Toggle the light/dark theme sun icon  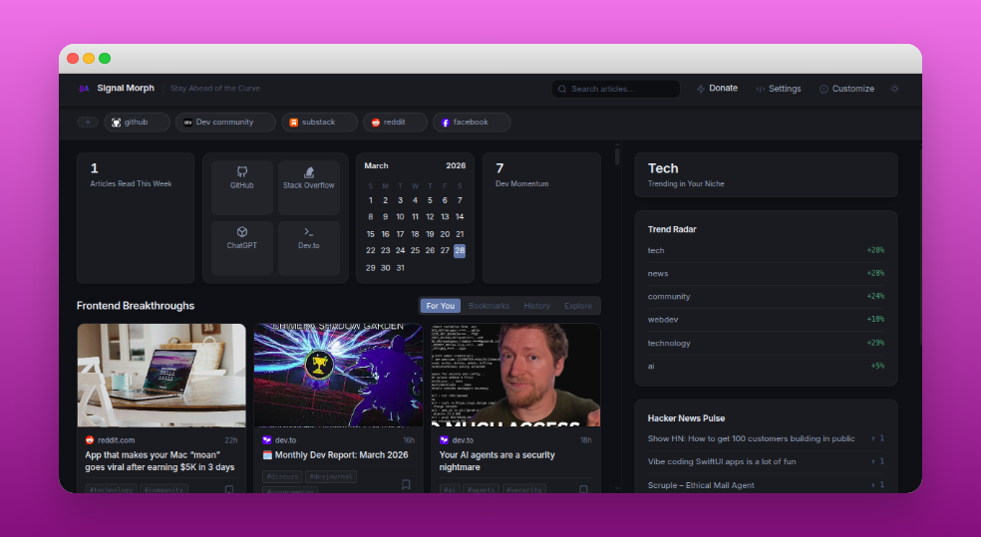[x=894, y=89]
